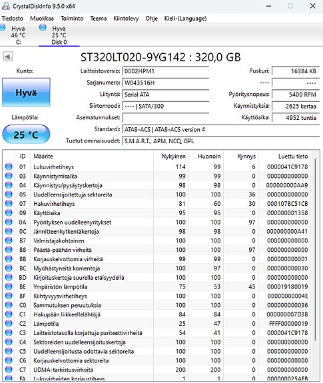Click the status orb for attribute 0C
Viewport: 323px width, 383px height.
pos(9,231)
